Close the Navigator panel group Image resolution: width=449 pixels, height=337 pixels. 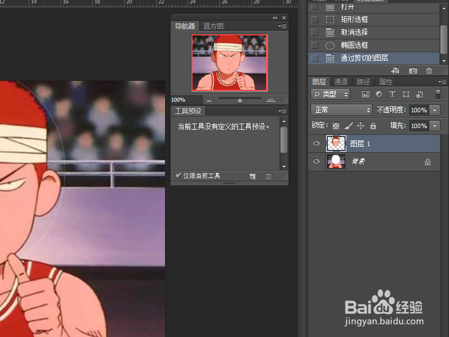tap(284, 18)
